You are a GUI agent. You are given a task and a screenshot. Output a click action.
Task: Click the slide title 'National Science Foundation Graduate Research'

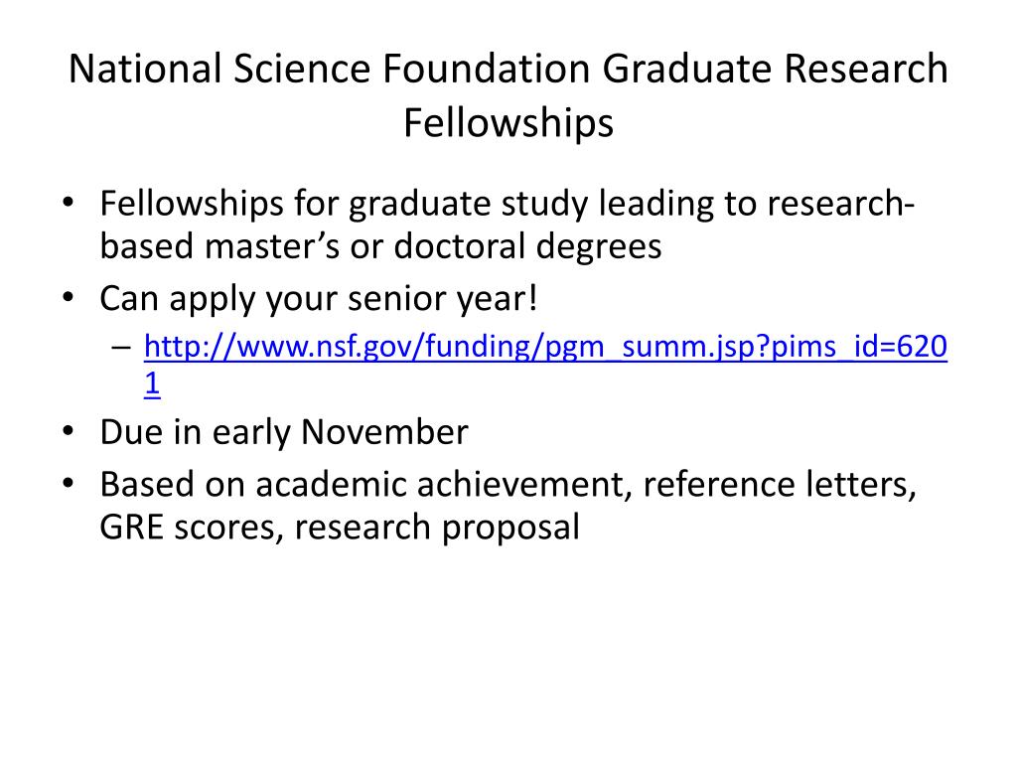pyautogui.click(x=508, y=70)
